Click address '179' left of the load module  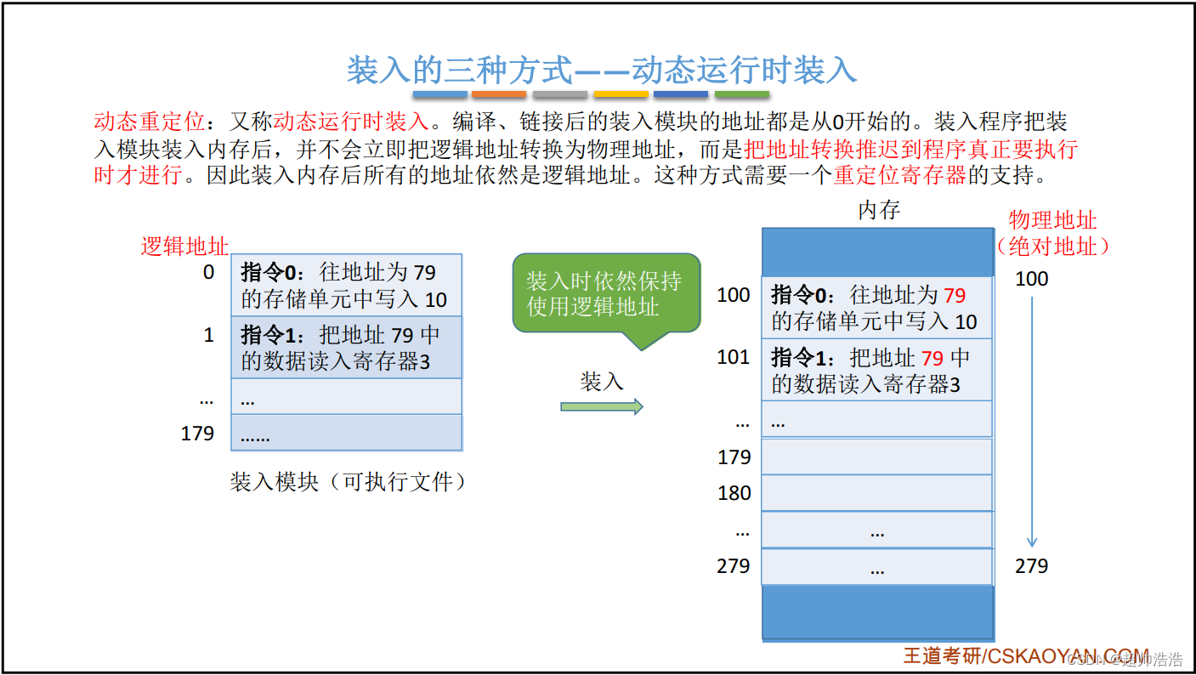pyautogui.click(x=197, y=433)
